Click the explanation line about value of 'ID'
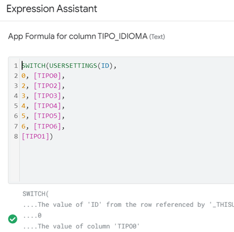Screen dimensions: 234x232 tap(128, 205)
